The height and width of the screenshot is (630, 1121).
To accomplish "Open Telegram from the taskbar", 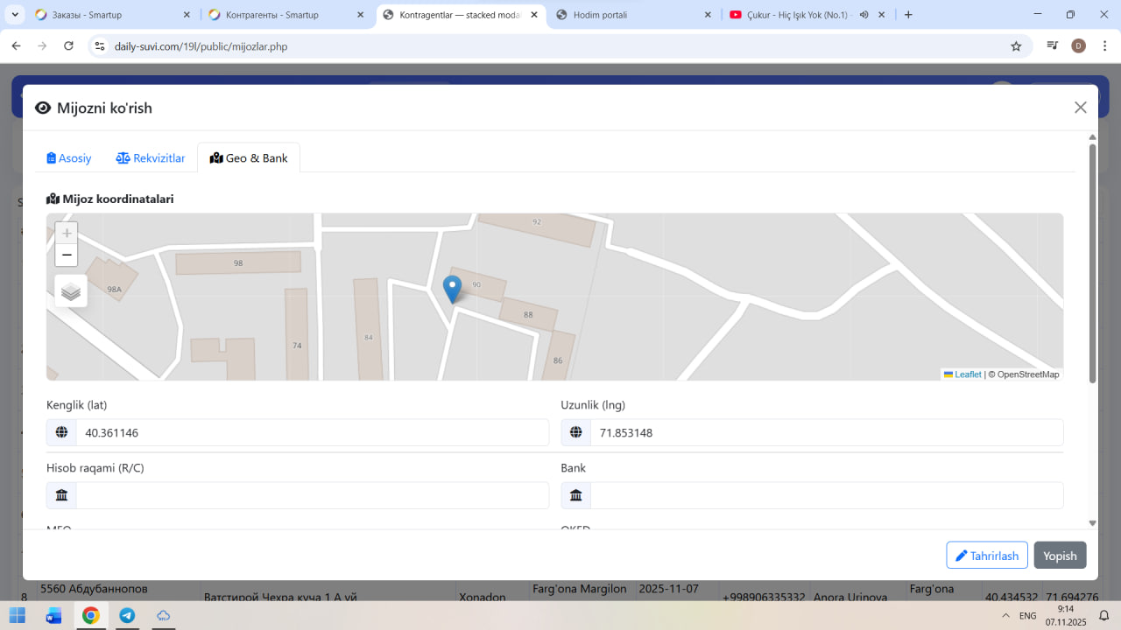I will 127,615.
